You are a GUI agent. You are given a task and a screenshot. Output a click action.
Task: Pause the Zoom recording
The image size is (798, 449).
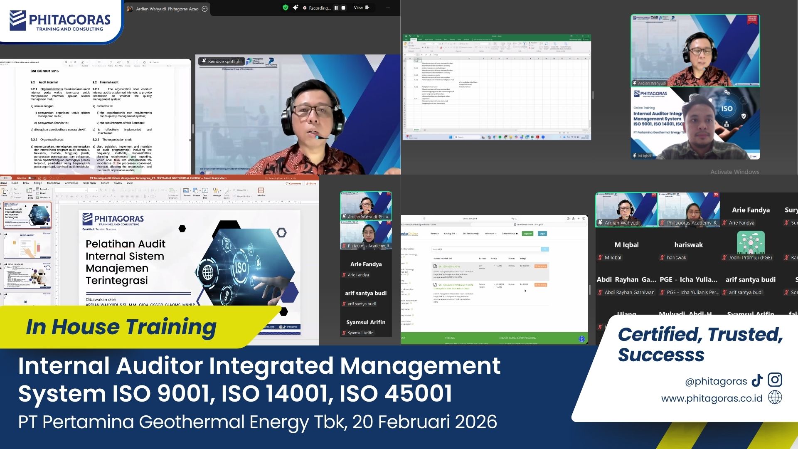coord(336,8)
